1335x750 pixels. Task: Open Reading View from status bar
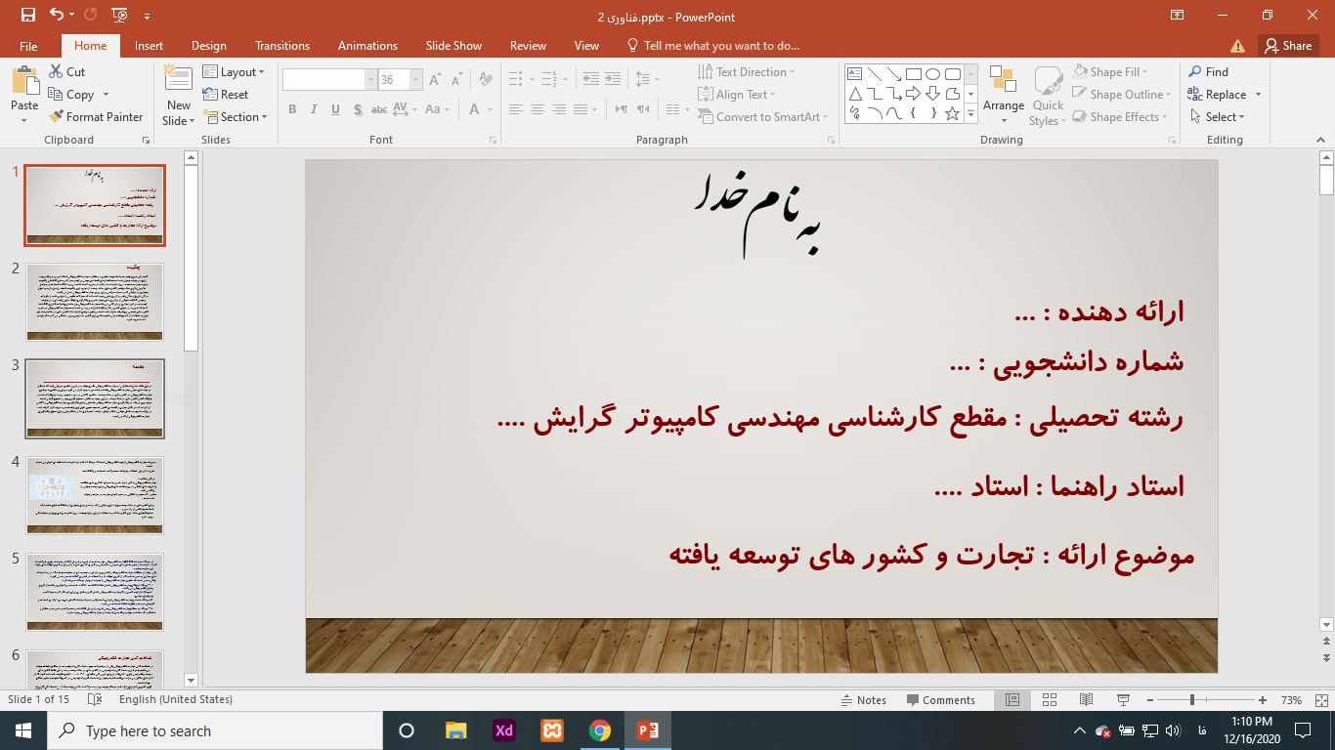click(x=1086, y=700)
